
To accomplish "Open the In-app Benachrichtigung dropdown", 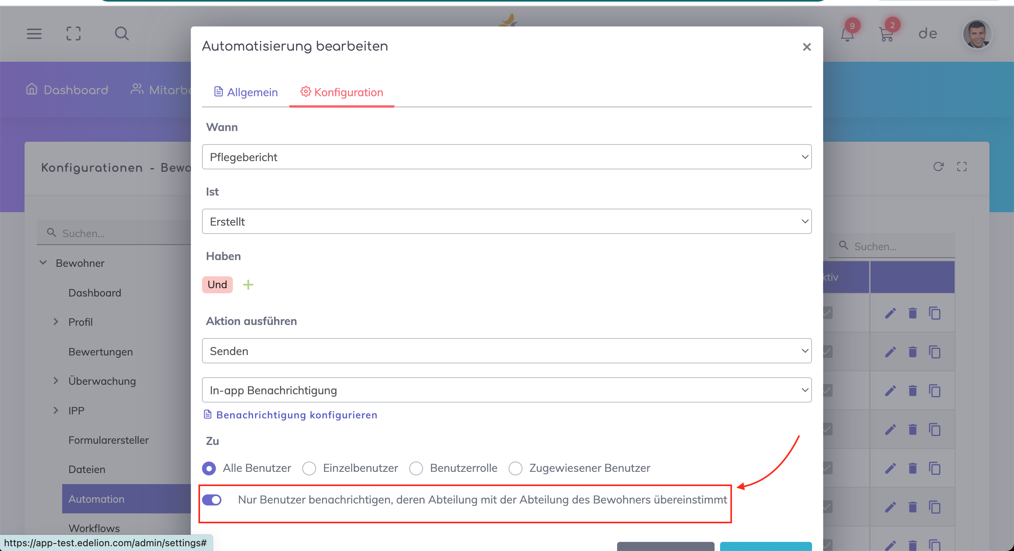I will tap(507, 390).
